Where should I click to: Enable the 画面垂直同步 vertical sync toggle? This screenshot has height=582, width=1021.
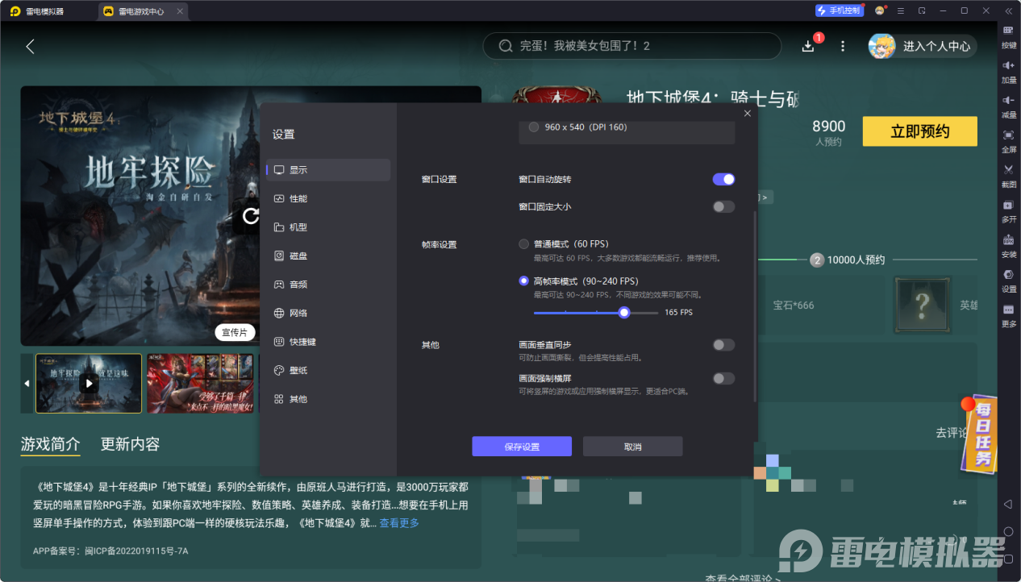coord(723,344)
